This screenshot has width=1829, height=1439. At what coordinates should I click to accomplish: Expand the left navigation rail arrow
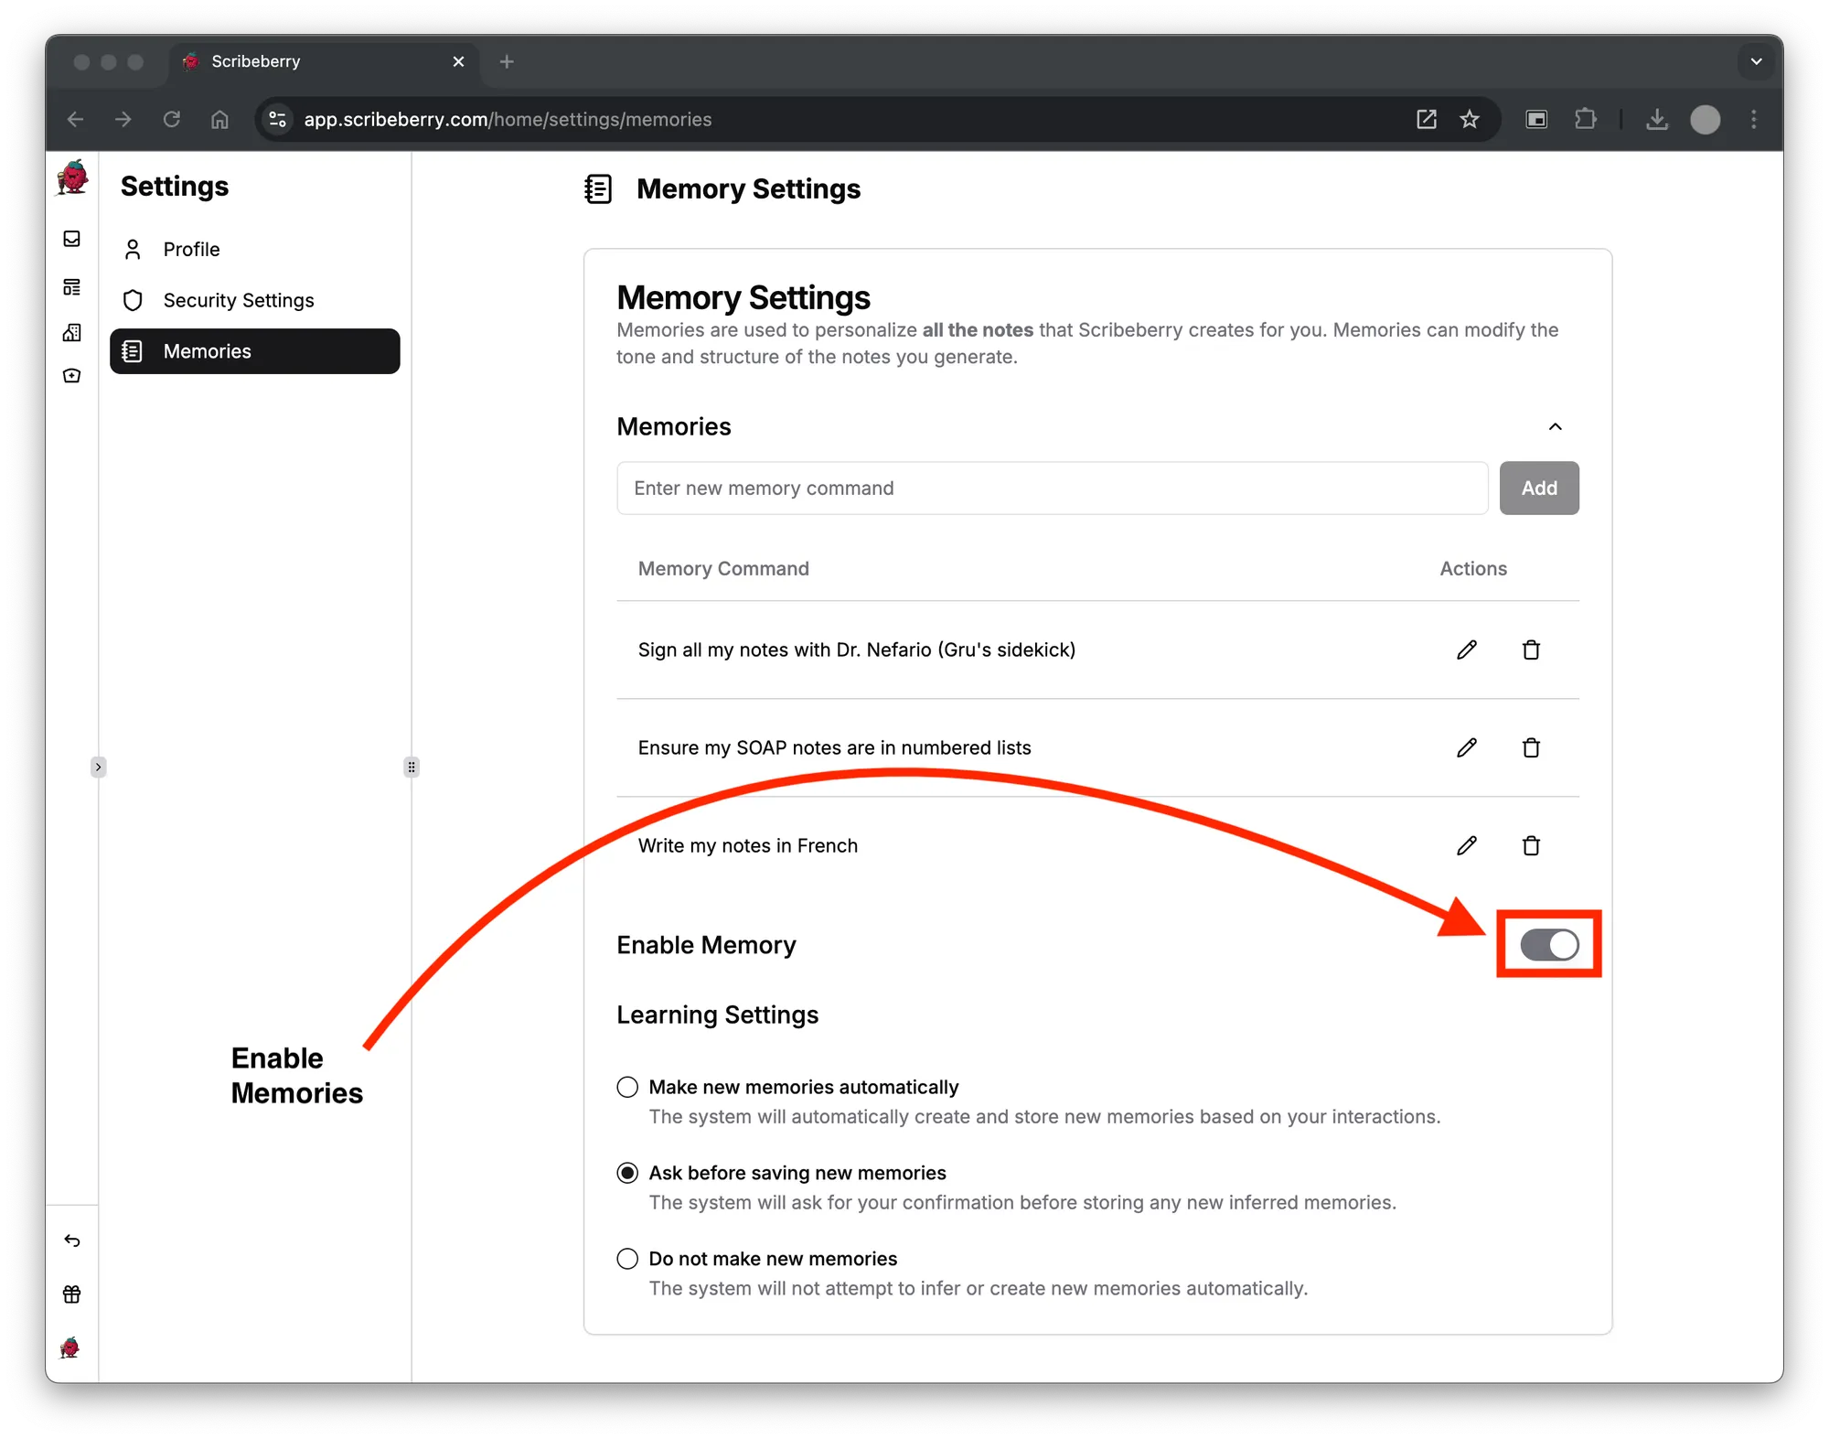click(98, 767)
